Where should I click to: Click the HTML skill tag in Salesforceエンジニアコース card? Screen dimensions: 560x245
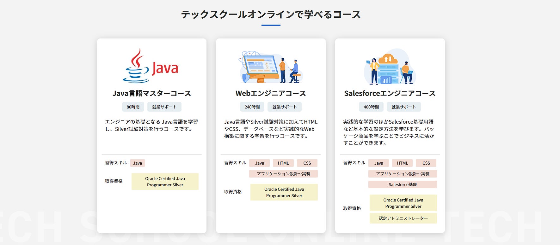point(403,163)
